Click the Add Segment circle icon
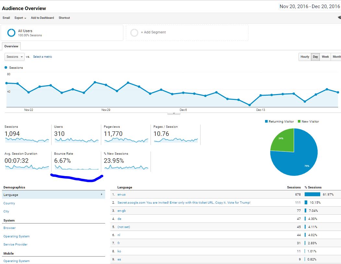 point(134,33)
